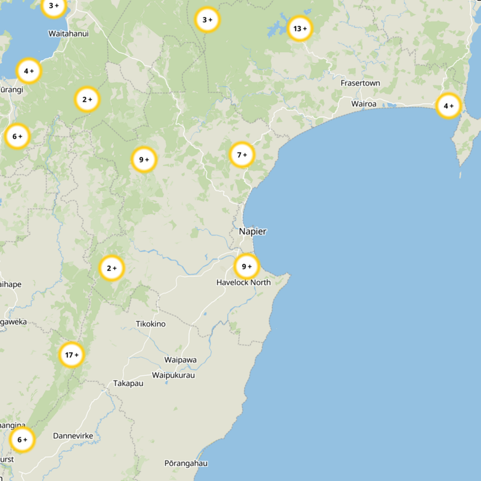Click the Frasertown label
This screenshot has width=481, height=481.
360,83
